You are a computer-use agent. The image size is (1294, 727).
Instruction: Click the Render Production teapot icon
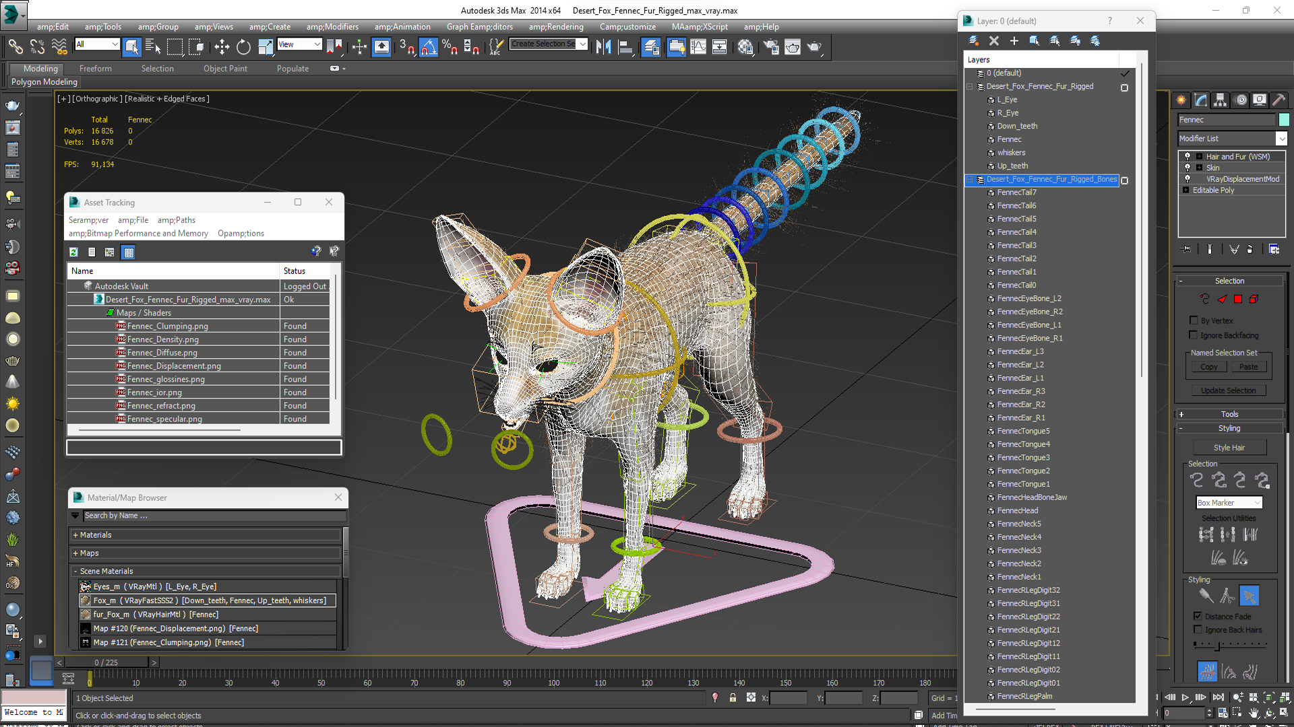815,46
